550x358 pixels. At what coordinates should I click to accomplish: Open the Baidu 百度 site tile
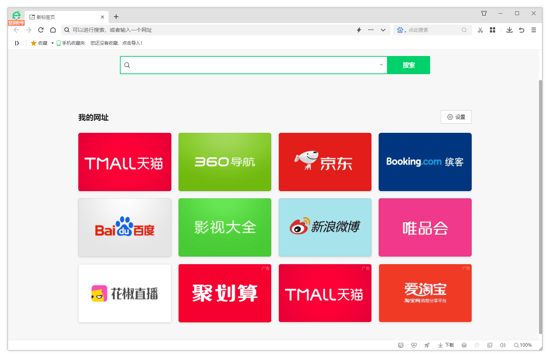pos(125,227)
